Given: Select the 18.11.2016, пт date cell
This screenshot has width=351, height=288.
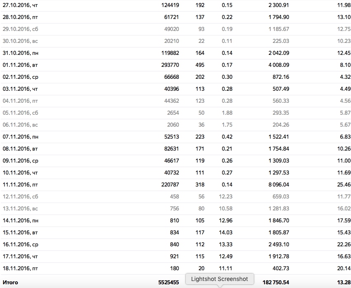Looking at the screenshot, I should click(20, 268).
